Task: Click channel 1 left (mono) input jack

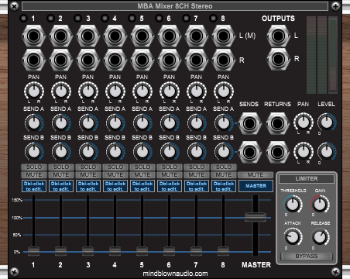Action: tap(34, 36)
